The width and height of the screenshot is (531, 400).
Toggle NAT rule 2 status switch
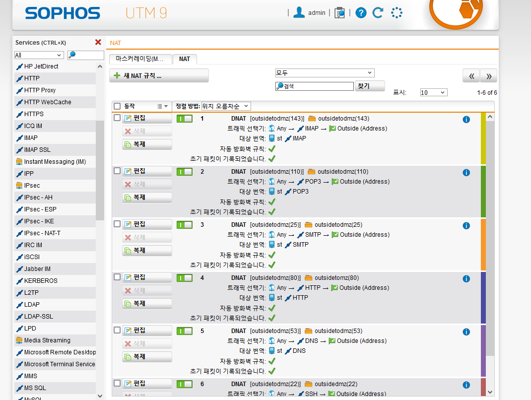(x=185, y=172)
